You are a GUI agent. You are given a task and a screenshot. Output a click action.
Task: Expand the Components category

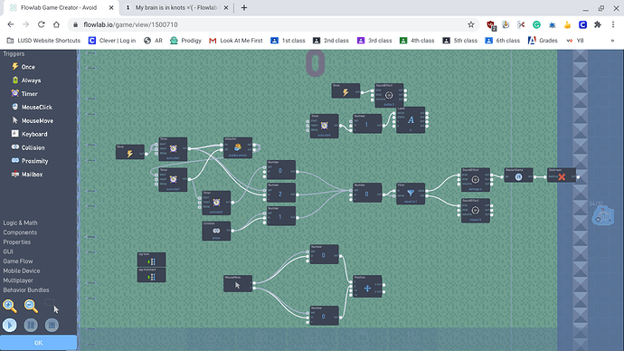[x=20, y=232]
